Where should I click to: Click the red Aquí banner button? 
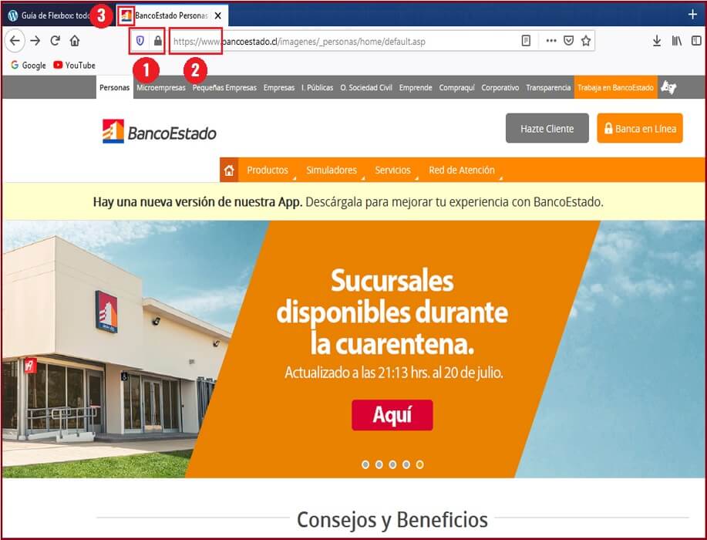coord(392,415)
